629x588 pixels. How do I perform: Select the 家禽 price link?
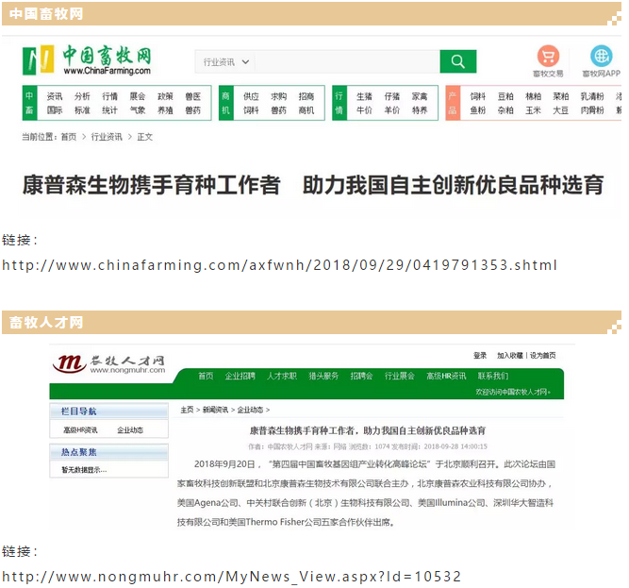click(x=420, y=96)
